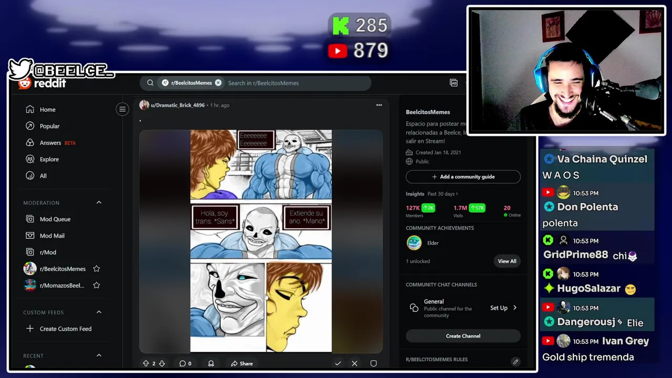Edit the community rules pencil
The image size is (672, 378).
click(x=516, y=362)
